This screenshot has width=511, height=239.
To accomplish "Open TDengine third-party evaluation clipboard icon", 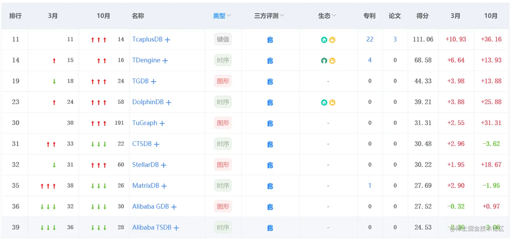I will [270, 61].
